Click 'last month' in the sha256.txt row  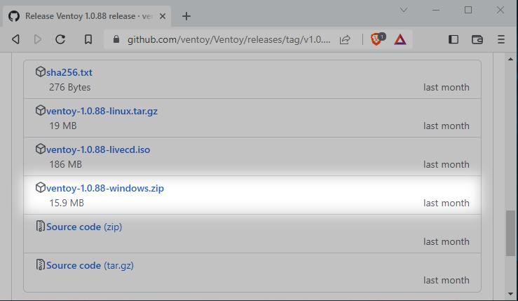[447, 87]
